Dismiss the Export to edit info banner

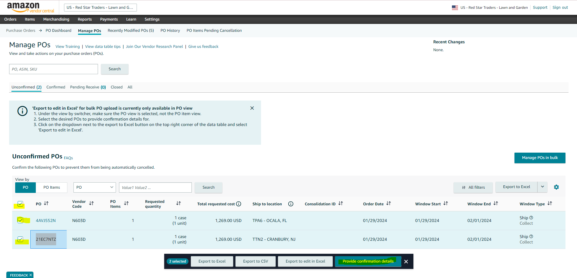coord(252,108)
